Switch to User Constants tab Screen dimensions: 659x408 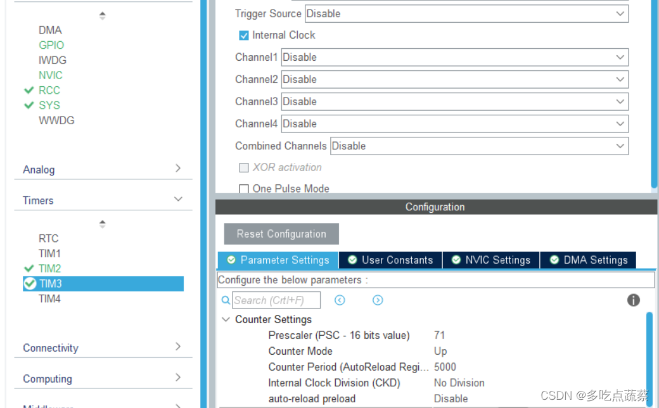click(390, 260)
